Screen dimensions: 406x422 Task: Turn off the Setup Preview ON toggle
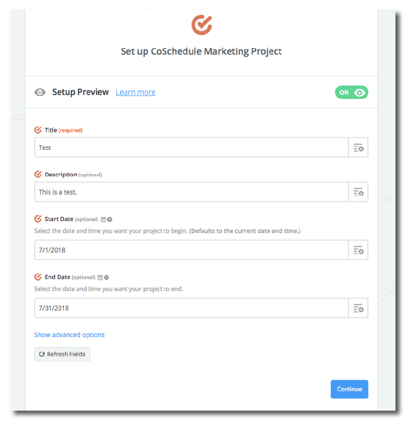pos(351,92)
